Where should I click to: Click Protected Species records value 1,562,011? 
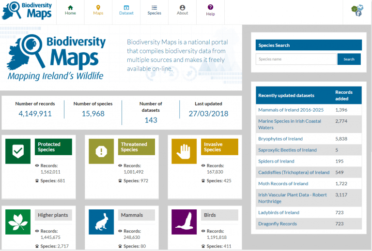pyautogui.click(x=50, y=172)
